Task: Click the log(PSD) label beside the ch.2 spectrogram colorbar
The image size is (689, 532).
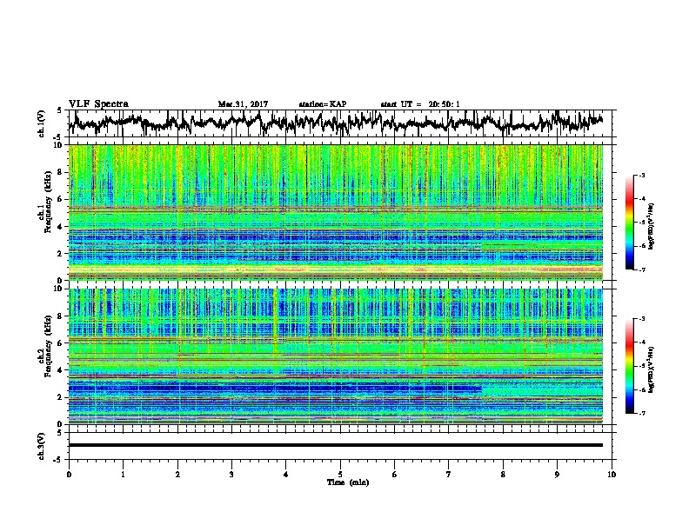Action: coord(651,369)
